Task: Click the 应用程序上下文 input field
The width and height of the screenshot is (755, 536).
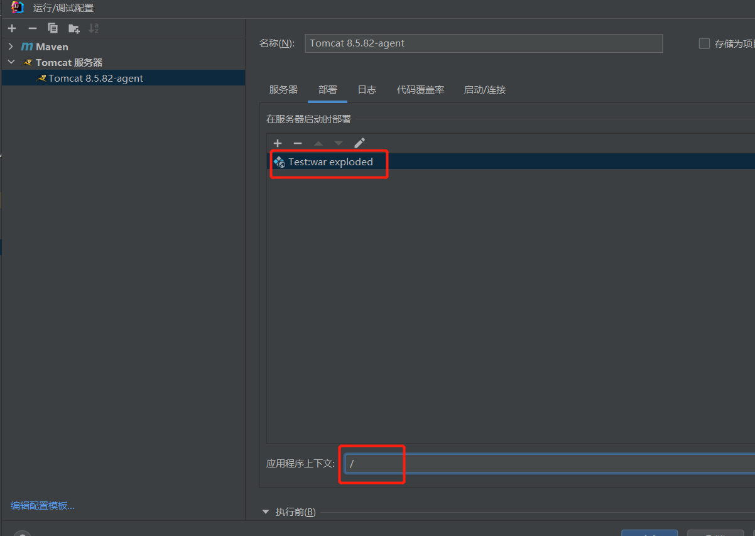Action: pyautogui.click(x=550, y=464)
